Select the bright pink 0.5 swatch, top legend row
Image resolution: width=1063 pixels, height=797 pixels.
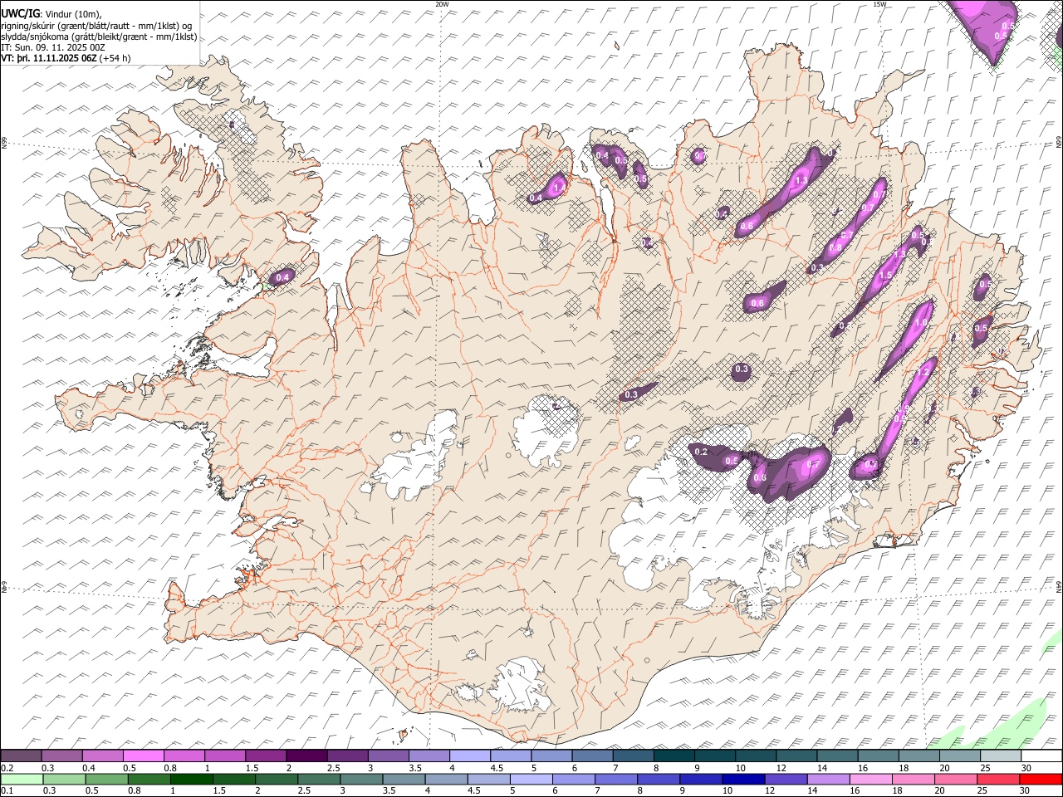(x=144, y=755)
